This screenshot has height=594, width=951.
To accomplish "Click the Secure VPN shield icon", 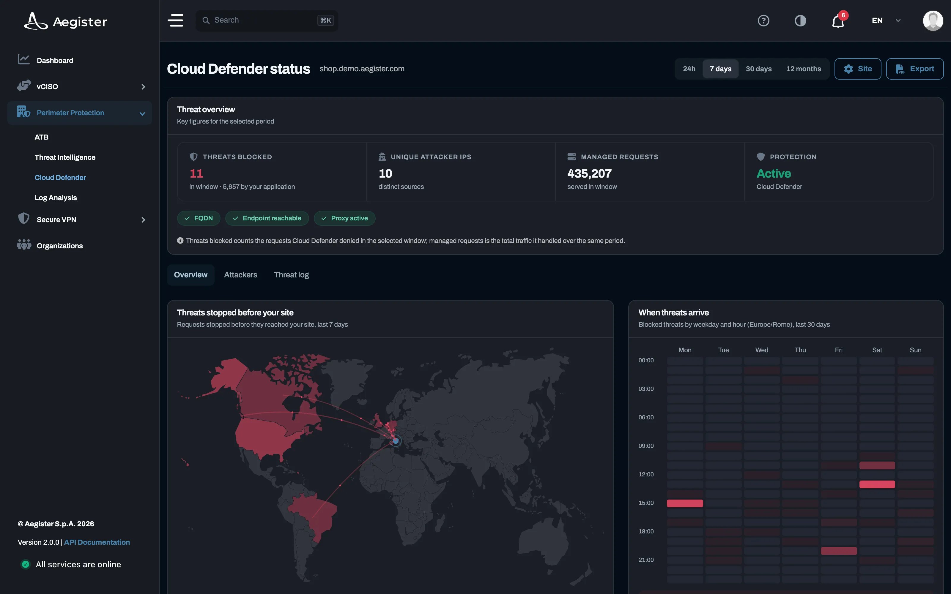I will click(x=23, y=218).
